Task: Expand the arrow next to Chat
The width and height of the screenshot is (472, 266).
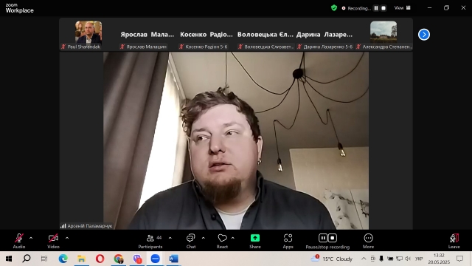Action: [204, 238]
